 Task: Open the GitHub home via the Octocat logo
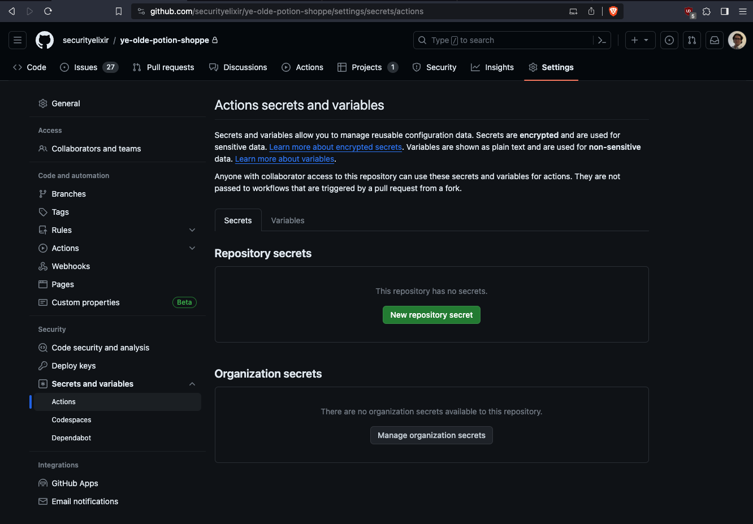(45, 40)
